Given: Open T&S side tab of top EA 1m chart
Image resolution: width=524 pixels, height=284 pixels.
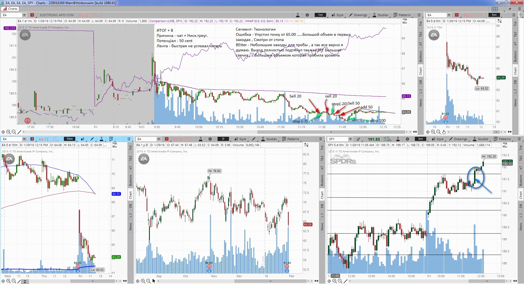Looking at the screenshot, I should 421,34.
